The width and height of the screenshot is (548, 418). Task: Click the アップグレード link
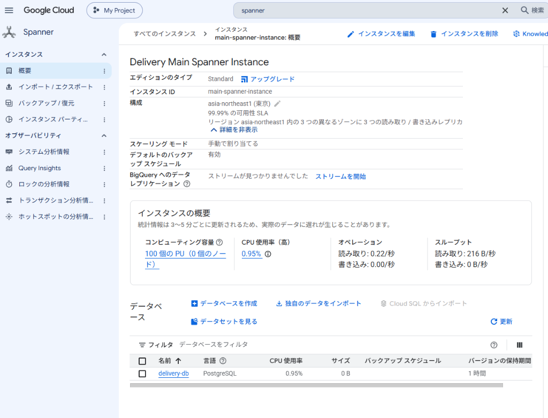(x=268, y=79)
